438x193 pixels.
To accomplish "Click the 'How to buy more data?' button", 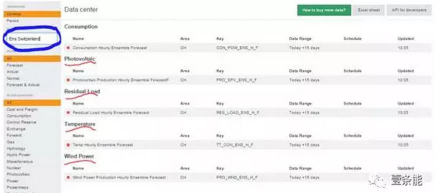I will point(324,10).
